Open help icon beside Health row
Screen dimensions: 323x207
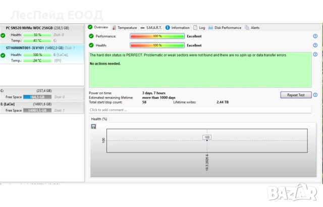pyautogui.click(x=315, y=45)
